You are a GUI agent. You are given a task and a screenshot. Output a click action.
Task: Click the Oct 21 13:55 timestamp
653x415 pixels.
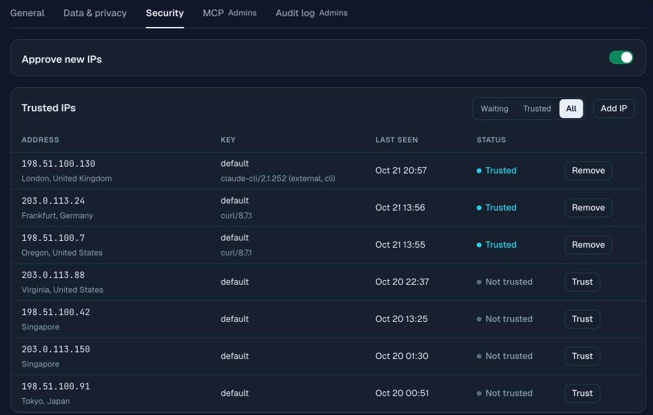[x=400, y=245]
